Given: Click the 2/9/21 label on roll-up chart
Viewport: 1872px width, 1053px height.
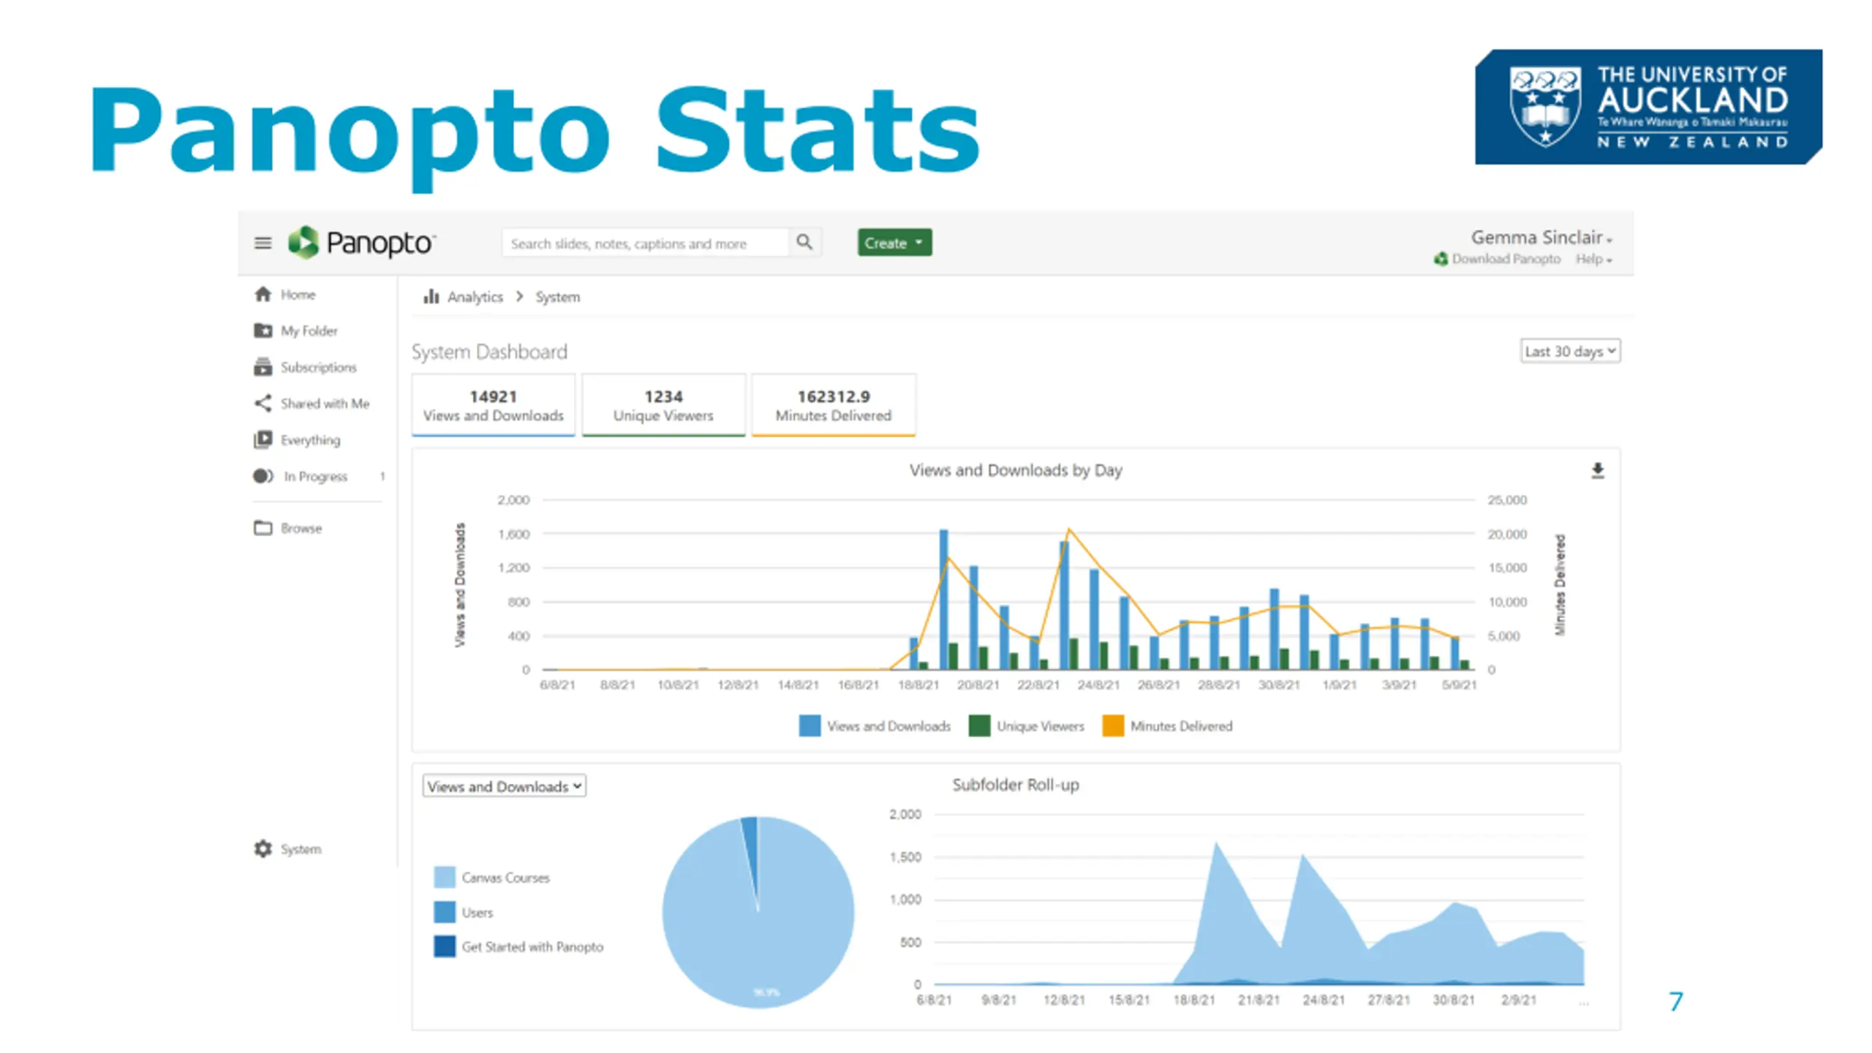Looking at the screenshot, I should pos(1518,1000).
